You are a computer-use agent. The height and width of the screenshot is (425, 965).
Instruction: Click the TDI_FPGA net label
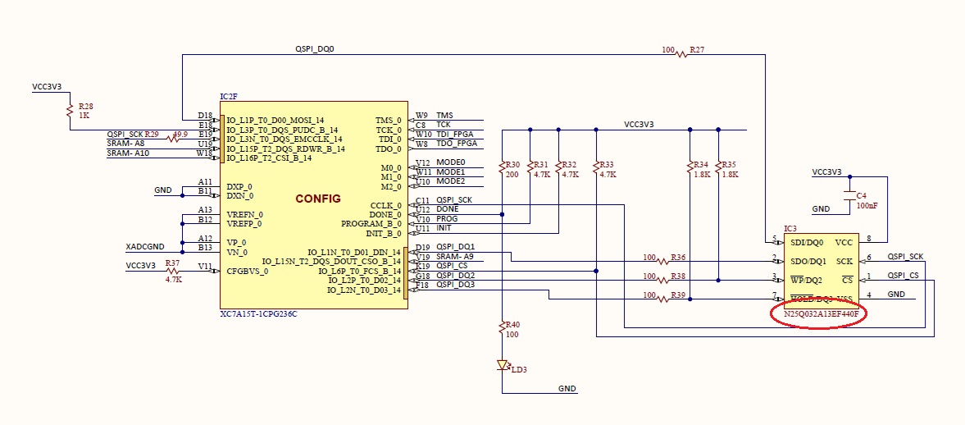454,135
